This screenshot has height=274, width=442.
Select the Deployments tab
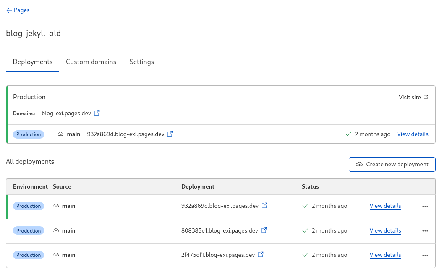32,62
